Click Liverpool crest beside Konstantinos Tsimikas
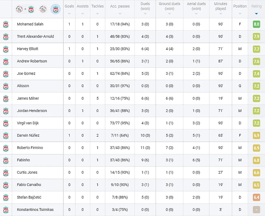 [x=6, y=209]
